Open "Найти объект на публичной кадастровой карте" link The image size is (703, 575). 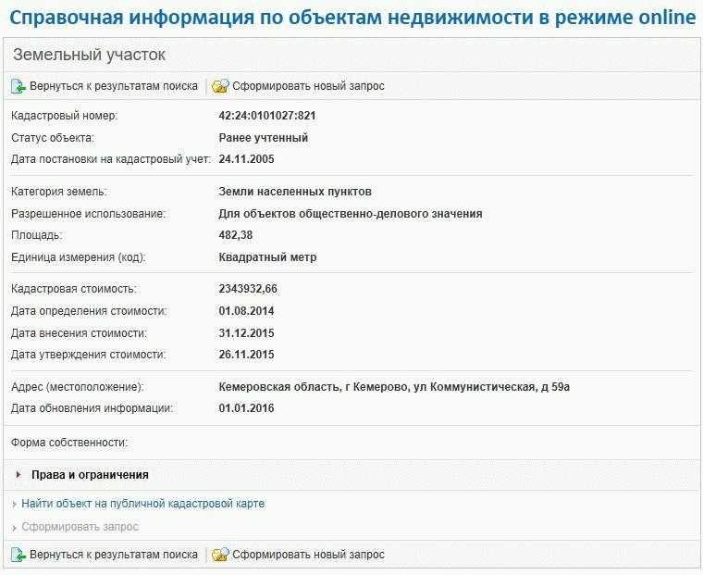[142, 504]
